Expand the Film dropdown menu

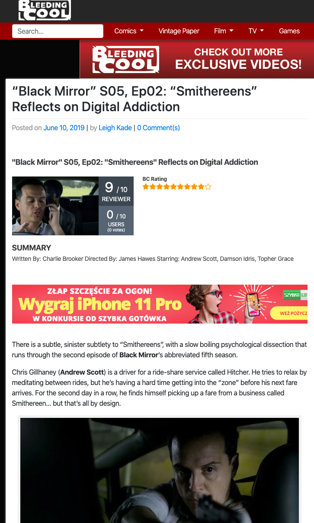(224, 31)
